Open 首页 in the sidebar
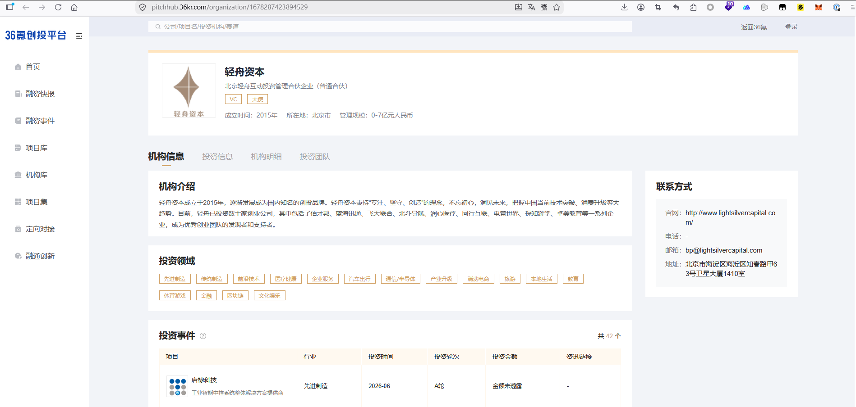Viewport: 856px width, 407px height. click(33, 67)
